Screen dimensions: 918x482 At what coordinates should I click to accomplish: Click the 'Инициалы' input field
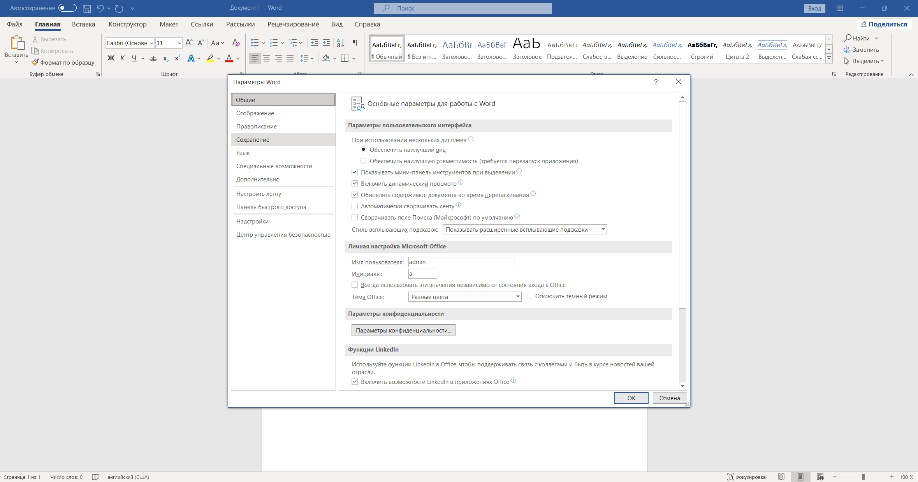click(x=422, y=274)
